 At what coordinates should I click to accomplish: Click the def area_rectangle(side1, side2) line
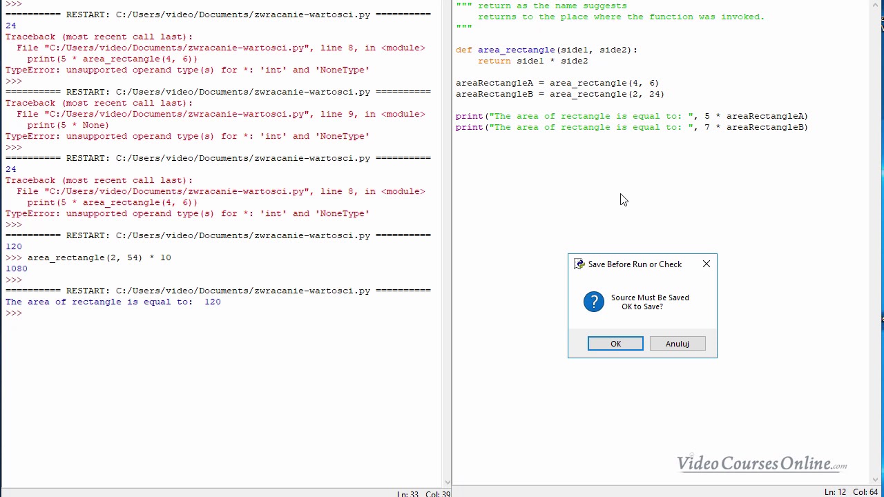click(x=547, y=50)
